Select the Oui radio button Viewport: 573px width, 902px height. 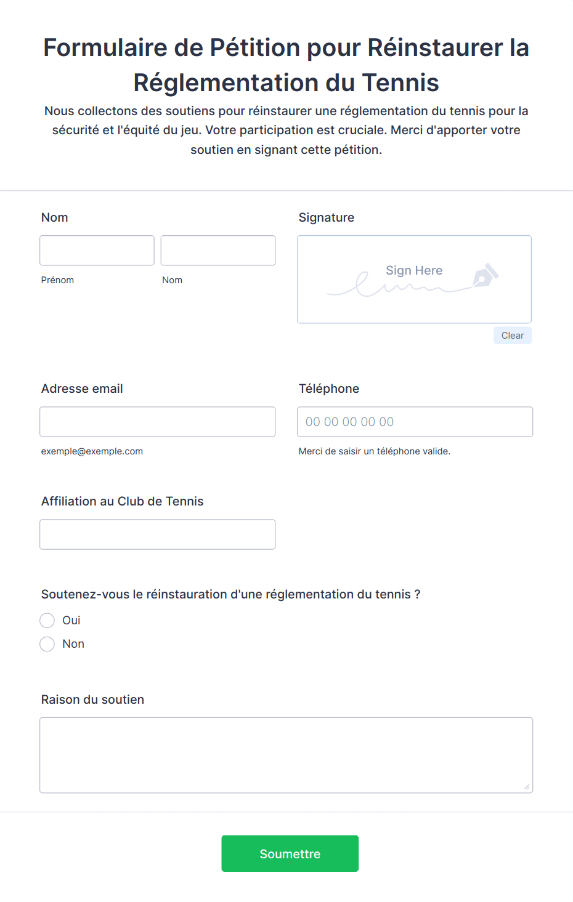(47, 620)
